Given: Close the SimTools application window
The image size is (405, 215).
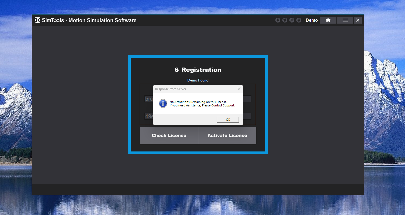Looking at the screenshot, I should (x=358, y=20).
